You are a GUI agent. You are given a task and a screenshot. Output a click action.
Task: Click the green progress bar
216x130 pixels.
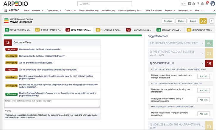click(x=73, y=35)
